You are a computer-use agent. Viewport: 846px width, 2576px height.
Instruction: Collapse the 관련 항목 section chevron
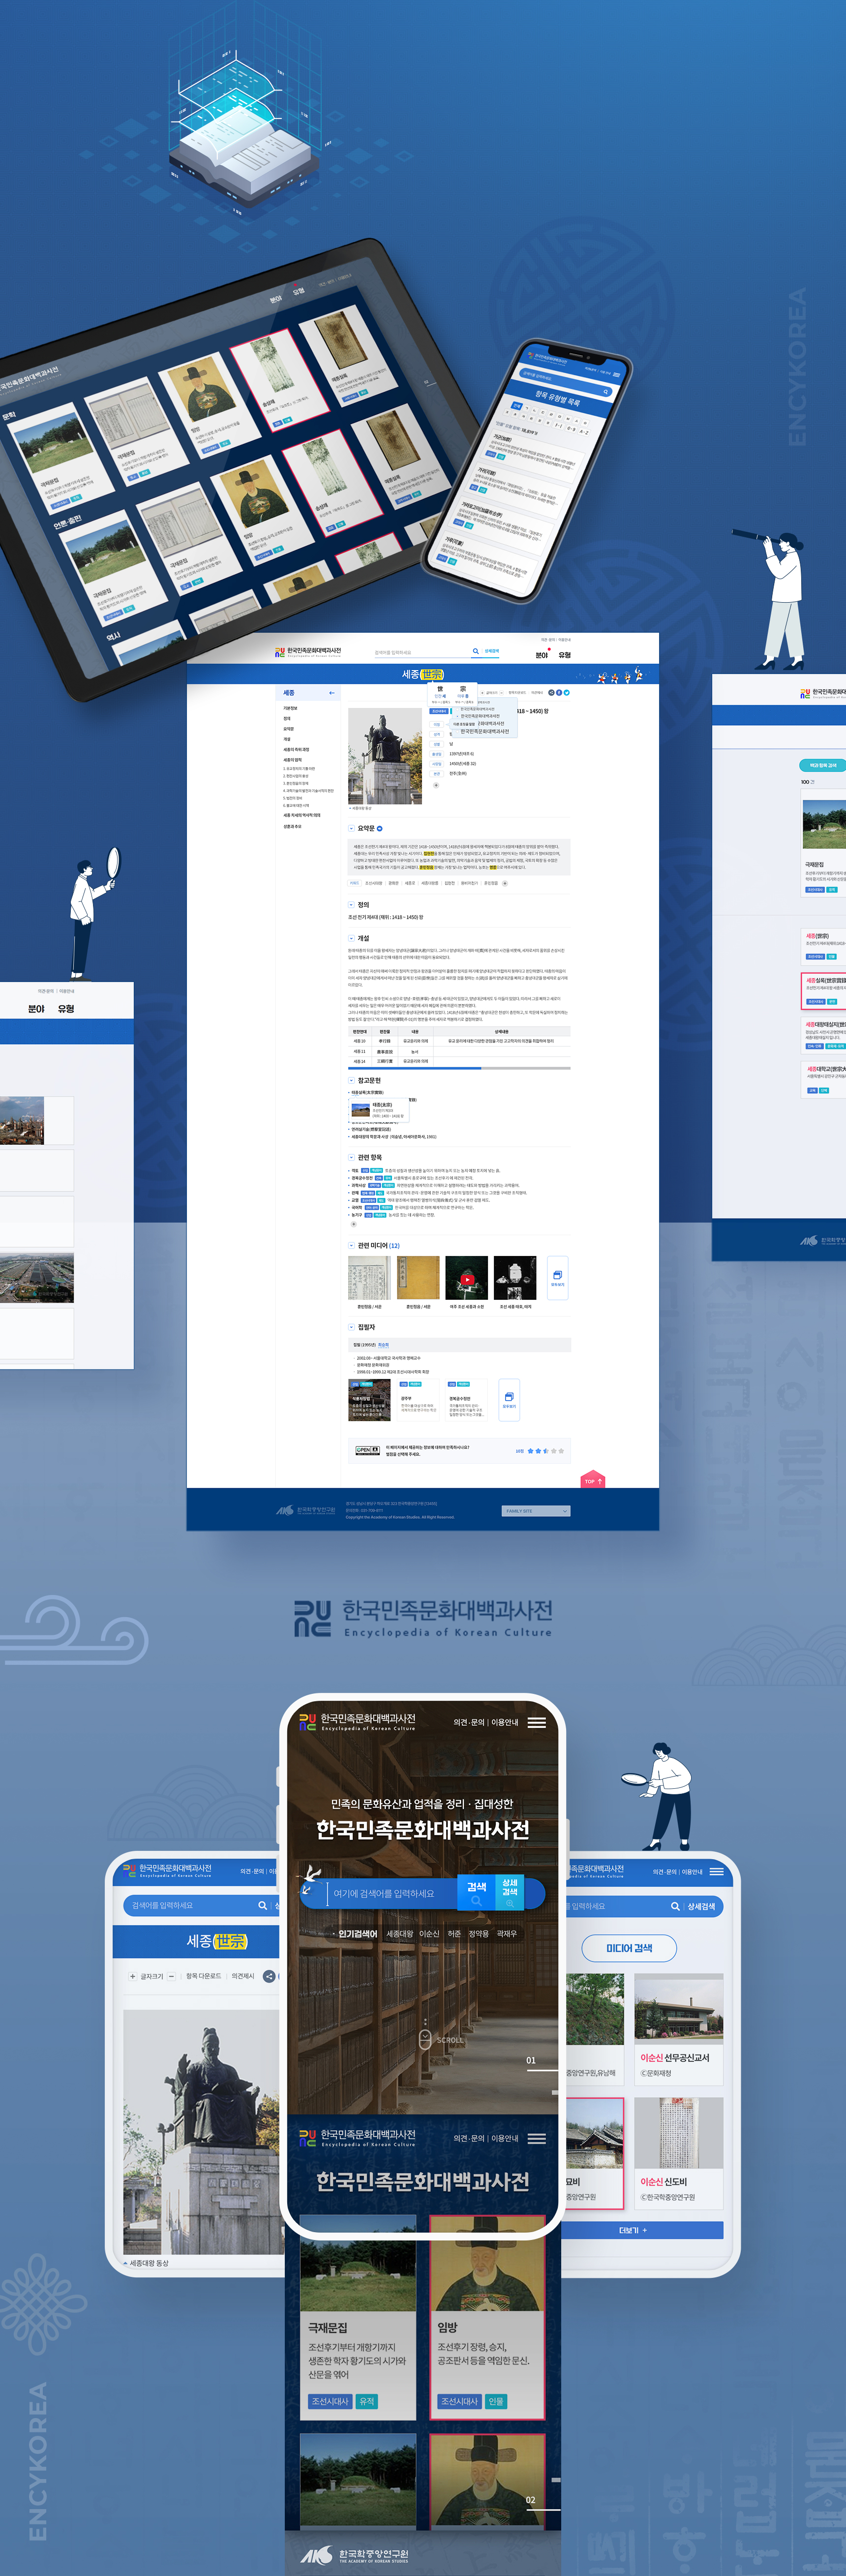click(x=351, y=1157)
